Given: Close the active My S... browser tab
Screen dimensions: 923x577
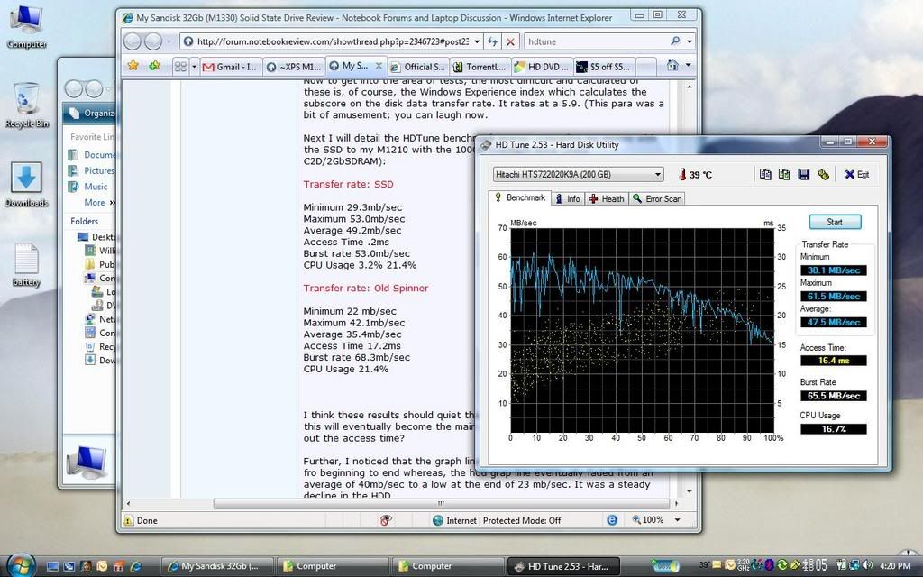Looking at the screenshot, I should [379, 65].
